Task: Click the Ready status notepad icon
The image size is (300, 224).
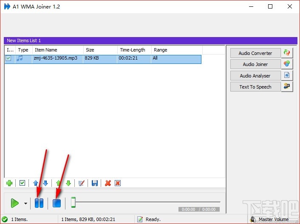Action: point(140,219)
